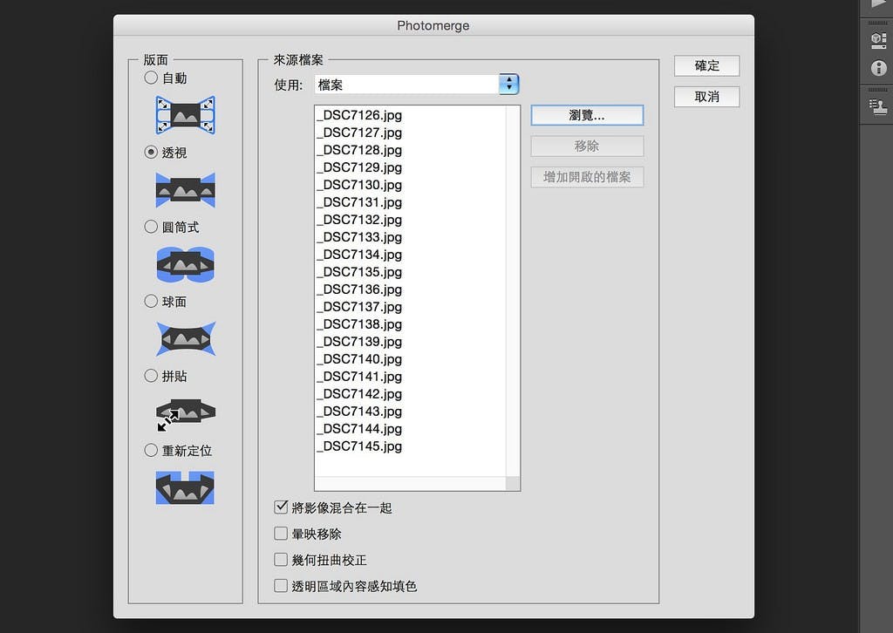Viewport: 893px width, 633px height.
Task: Open the Info panel icon in right dock
Action: point(878,68)
